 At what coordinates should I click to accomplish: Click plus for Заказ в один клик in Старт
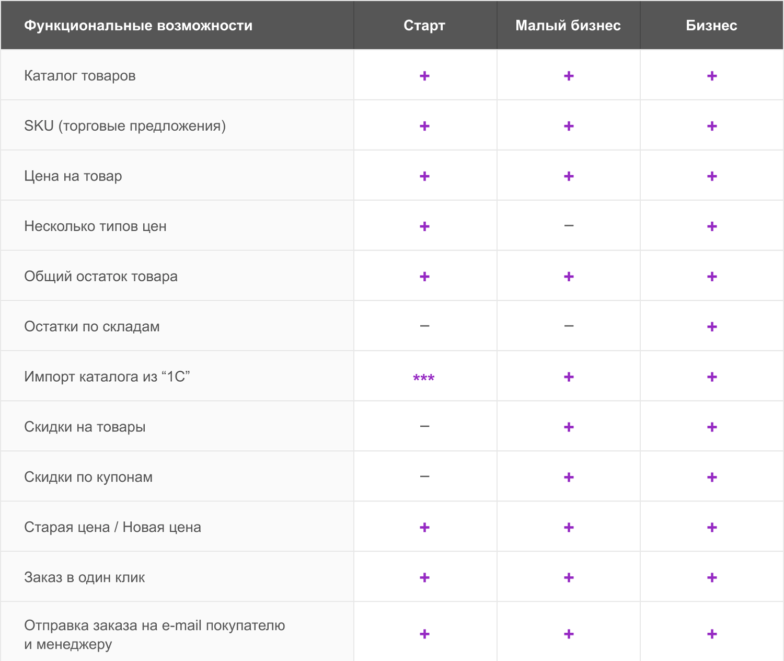[424, 578]
